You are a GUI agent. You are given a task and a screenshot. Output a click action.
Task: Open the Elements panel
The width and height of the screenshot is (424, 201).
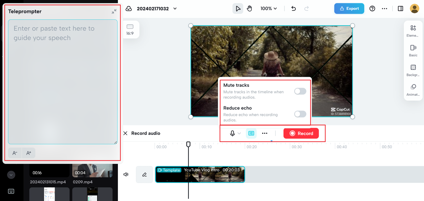(x=413, y=31)
